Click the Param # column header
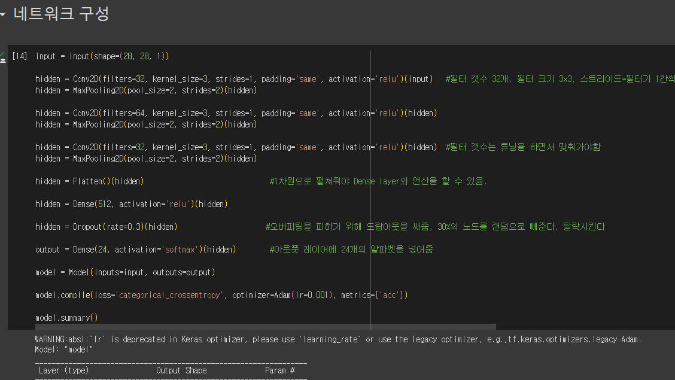675x380 pixels. [280, 370]
